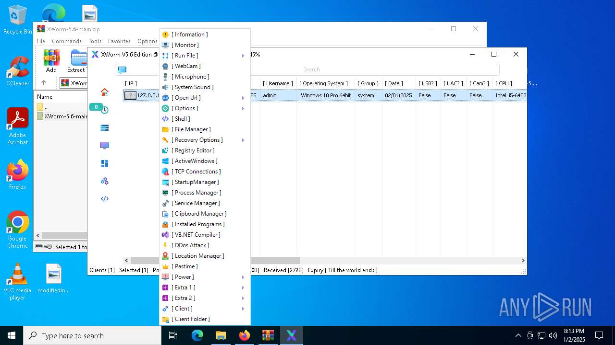Click the up-folder arrow in WinRAR

pyautogui.click(x=44, y=83)
